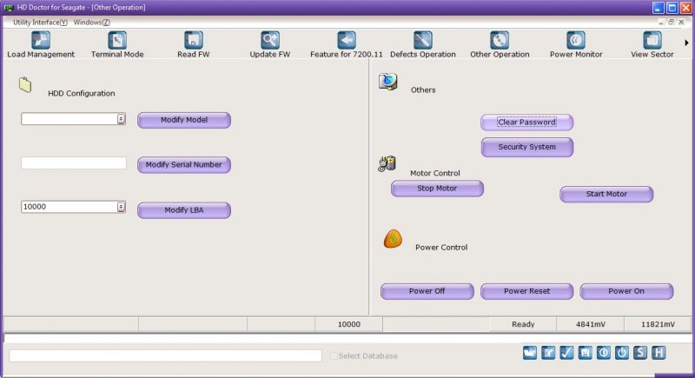The image size is (695, 378).
Task: Open Defects Operation
Action: point(422,45)
